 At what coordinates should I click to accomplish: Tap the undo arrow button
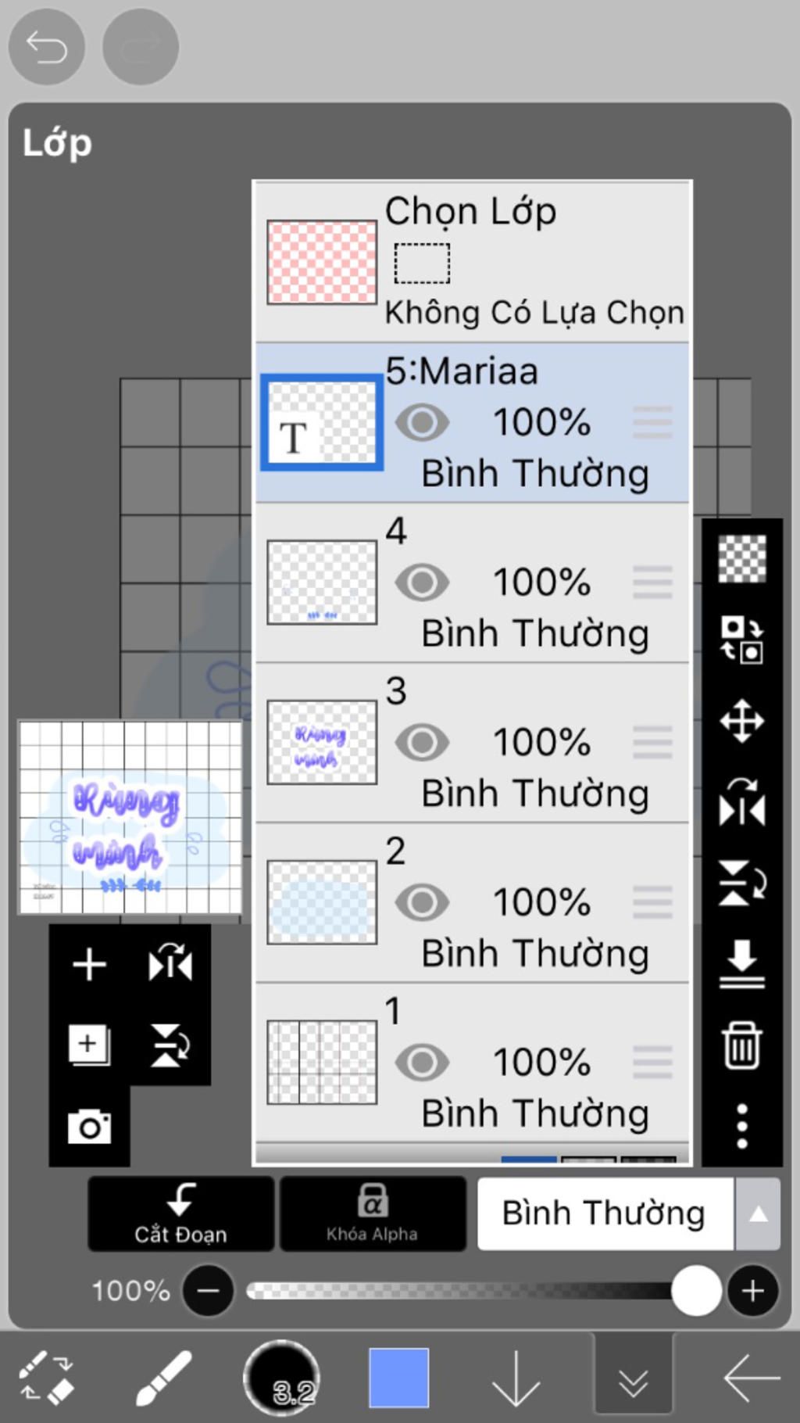46,48
